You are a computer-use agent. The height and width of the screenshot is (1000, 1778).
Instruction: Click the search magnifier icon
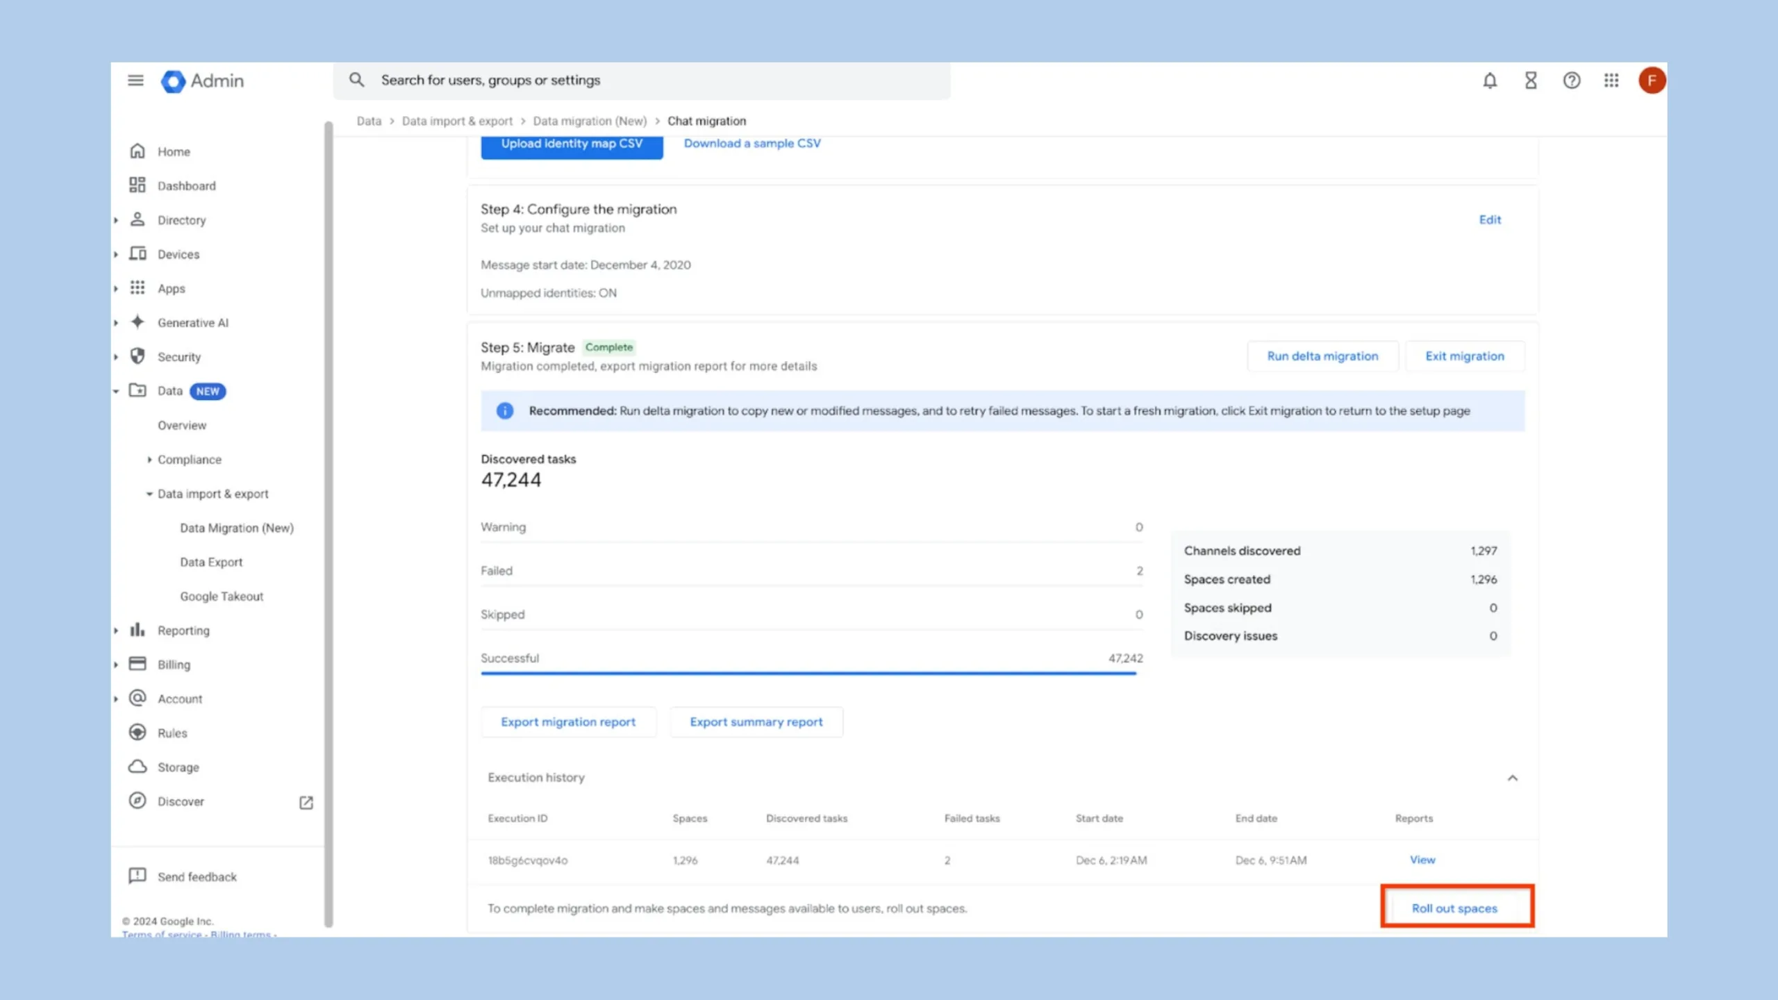356,80
